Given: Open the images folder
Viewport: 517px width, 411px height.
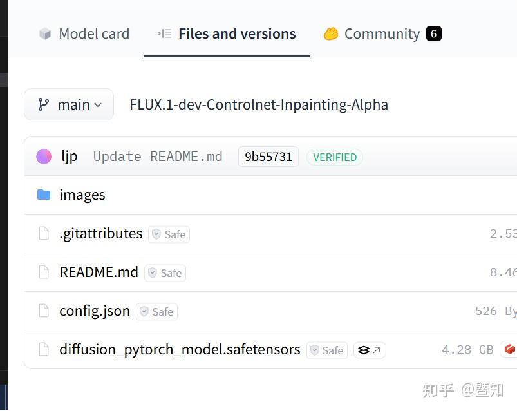Looking at the screenshot, I should [82, 194].
